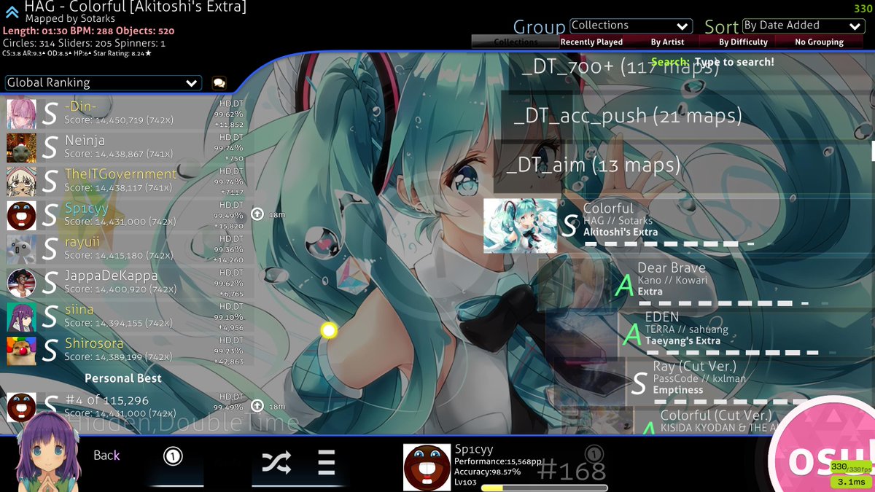Open Sp1cyy's avatar in leaderboard row
The image size is (875, 492).
click(21, 216)
